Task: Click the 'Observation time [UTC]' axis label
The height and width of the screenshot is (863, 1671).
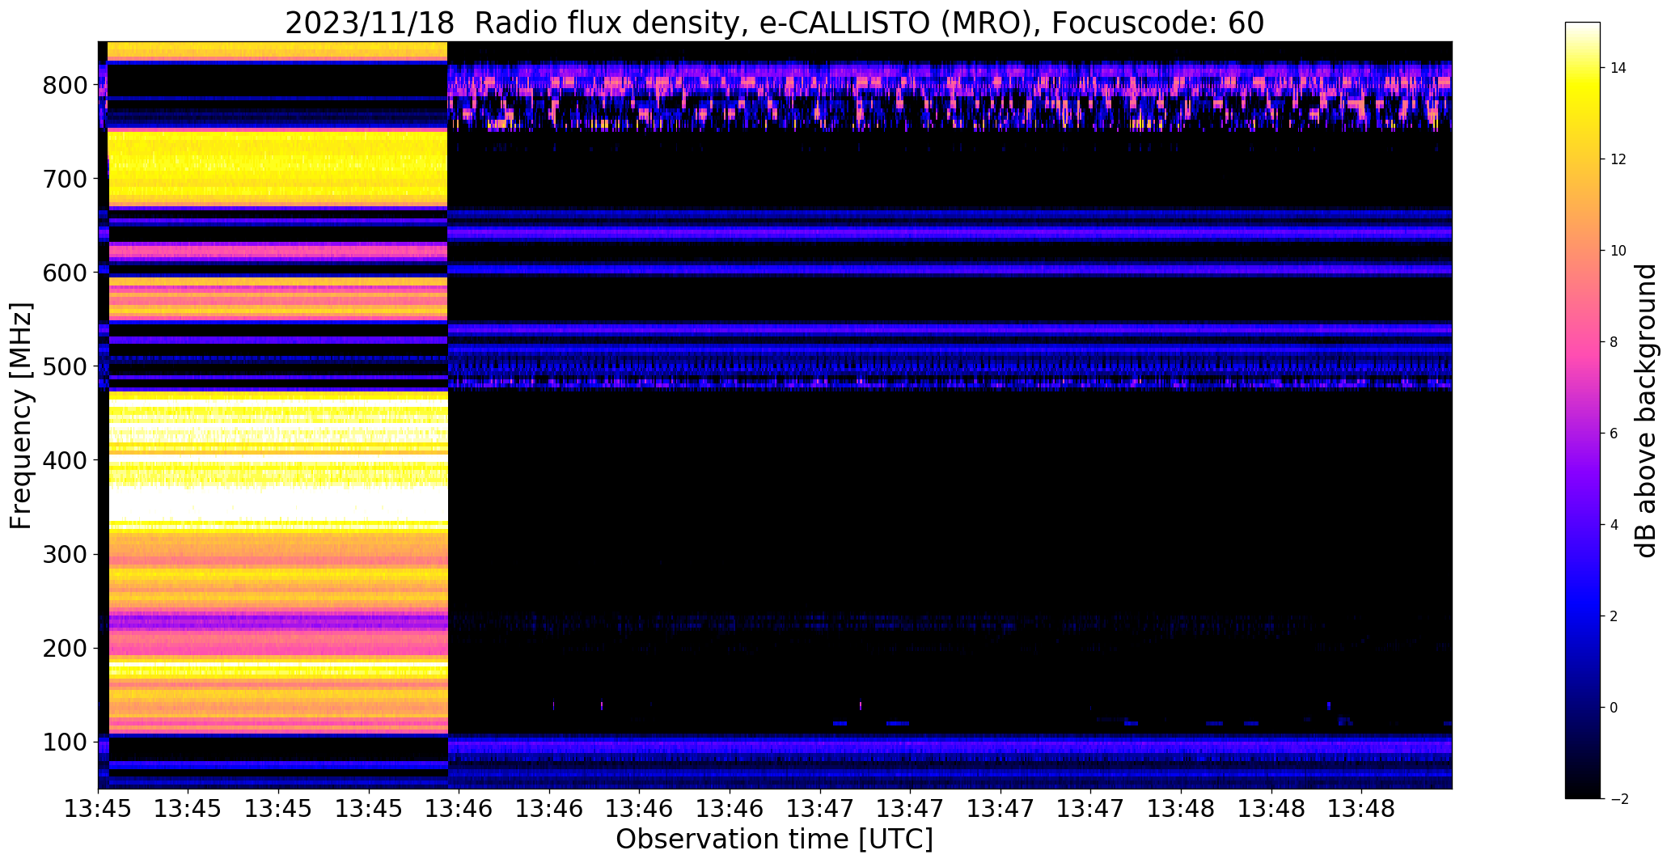Action: click(x=774, y=840)
